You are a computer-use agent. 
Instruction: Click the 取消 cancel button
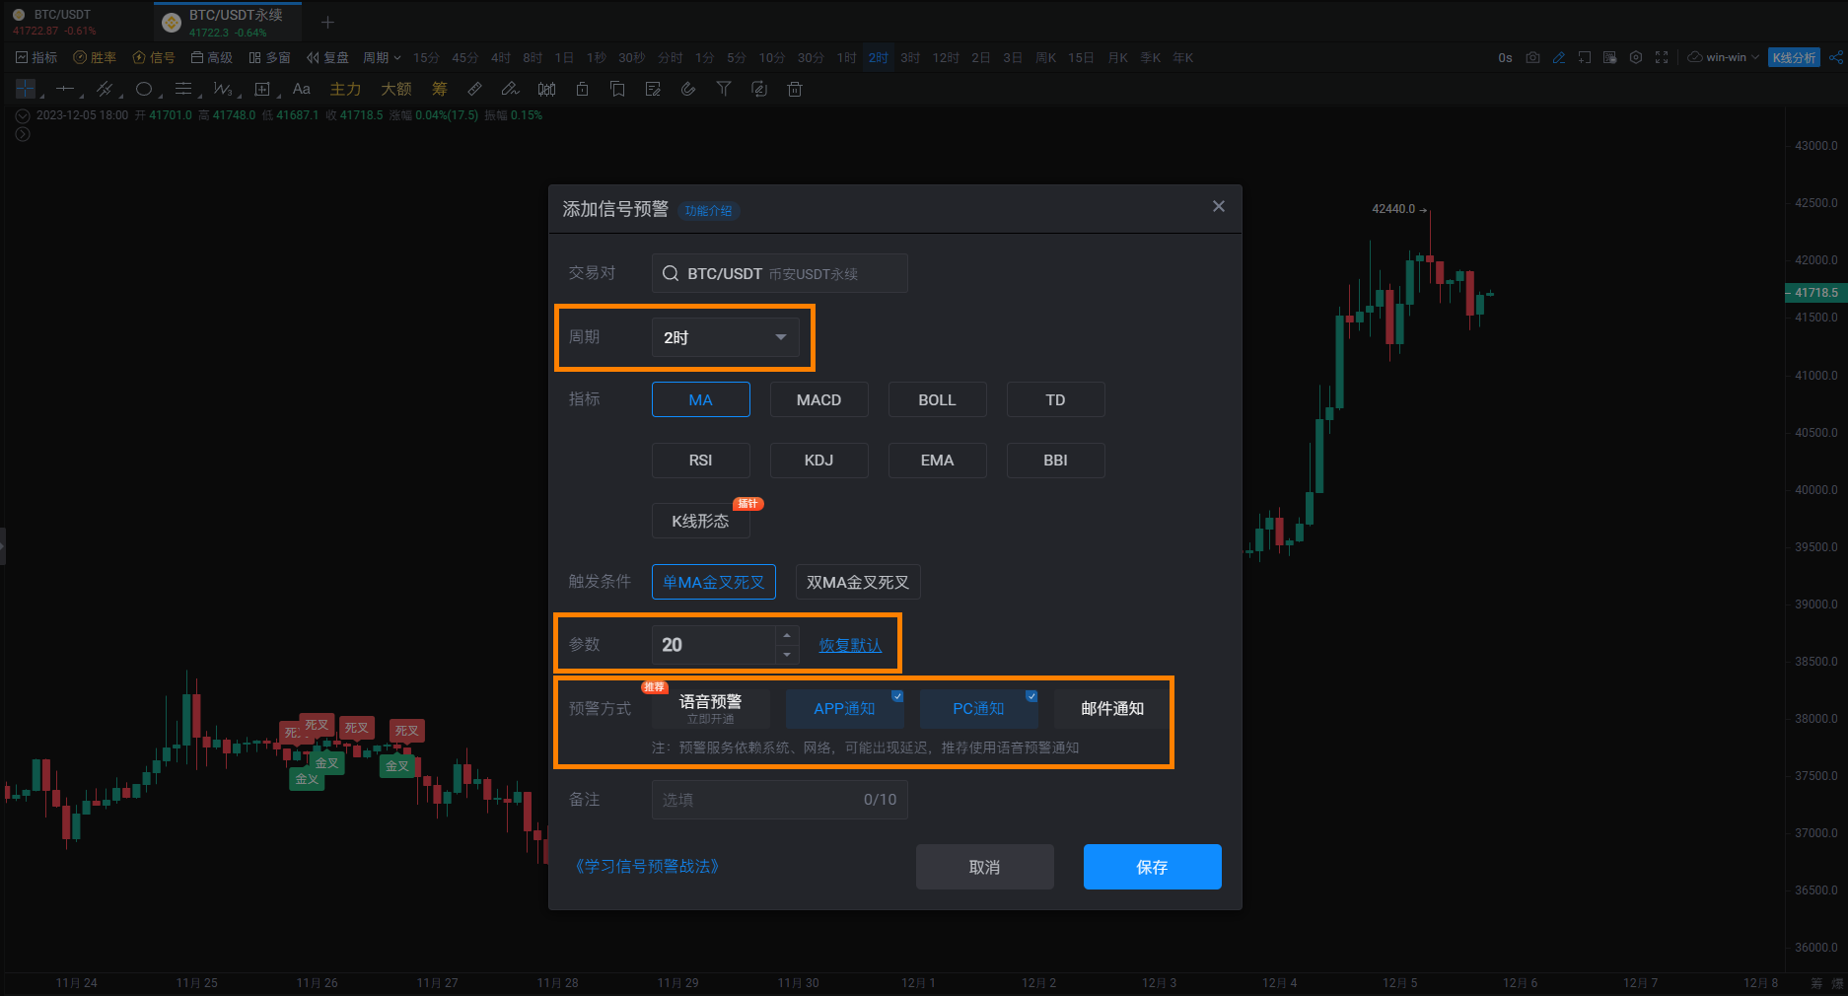pyautogui.click(x=985, y=867)
